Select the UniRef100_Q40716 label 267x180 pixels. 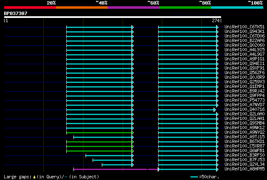click(x=244, y=110)
